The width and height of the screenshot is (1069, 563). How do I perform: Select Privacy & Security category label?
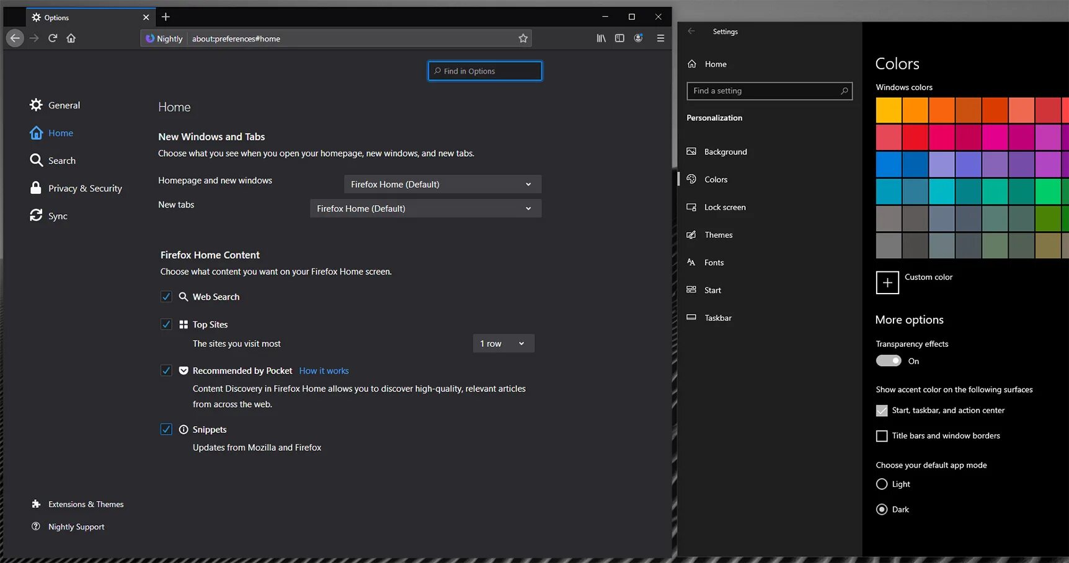(x=85, y=188)
